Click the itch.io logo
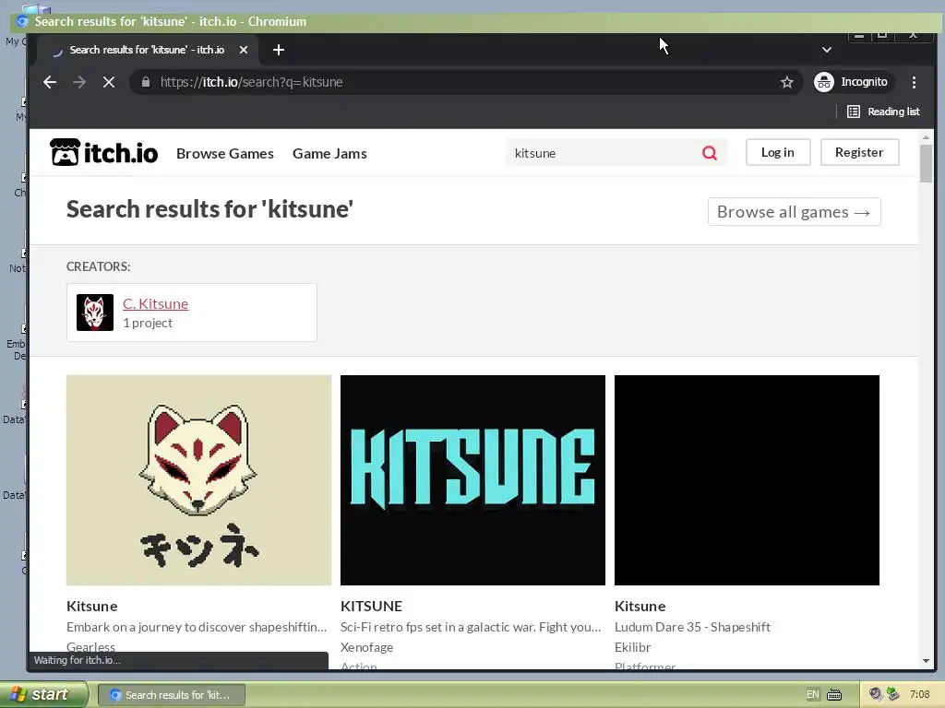The image size is (945, 708). [103, 152]
